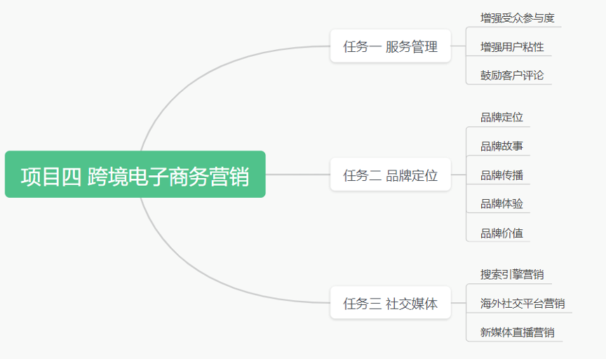Select the 品牌体验 leaf node

click(x=501, y=203)
